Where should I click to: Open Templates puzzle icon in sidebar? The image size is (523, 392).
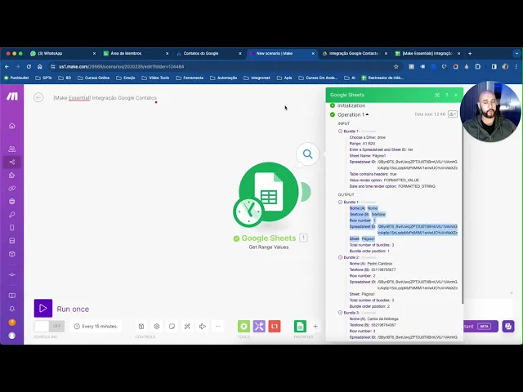click(12, 176)
